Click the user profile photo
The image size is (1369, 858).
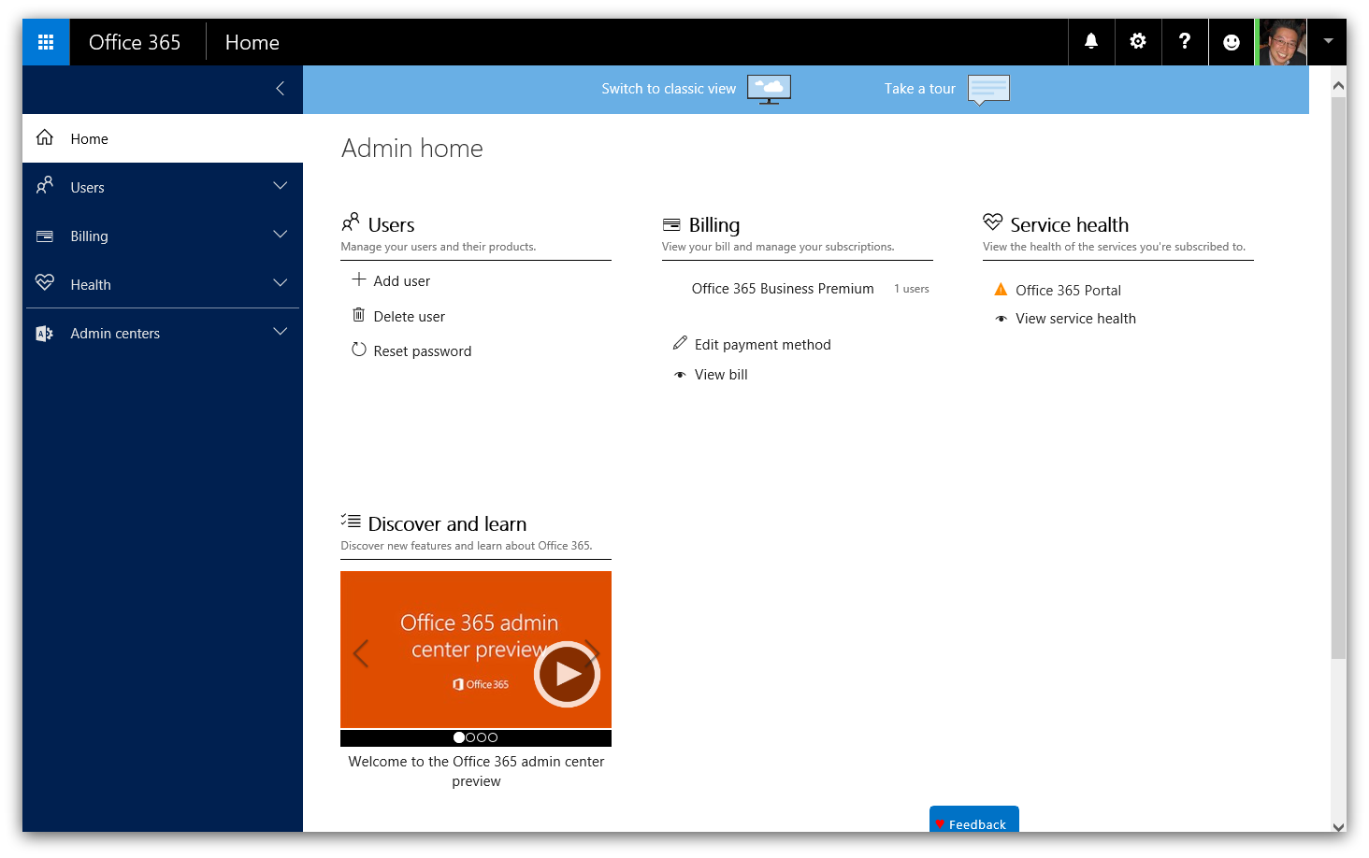1282,42
